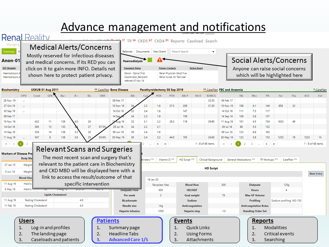Open the General Medications tab
The image size is (329, 247).
241,160
